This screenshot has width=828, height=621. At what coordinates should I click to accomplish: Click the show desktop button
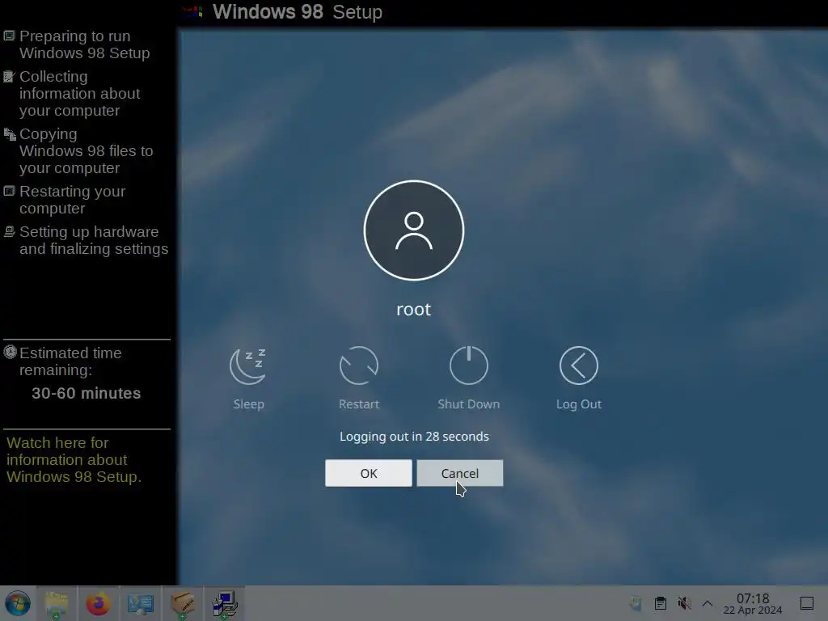(807, 603)
